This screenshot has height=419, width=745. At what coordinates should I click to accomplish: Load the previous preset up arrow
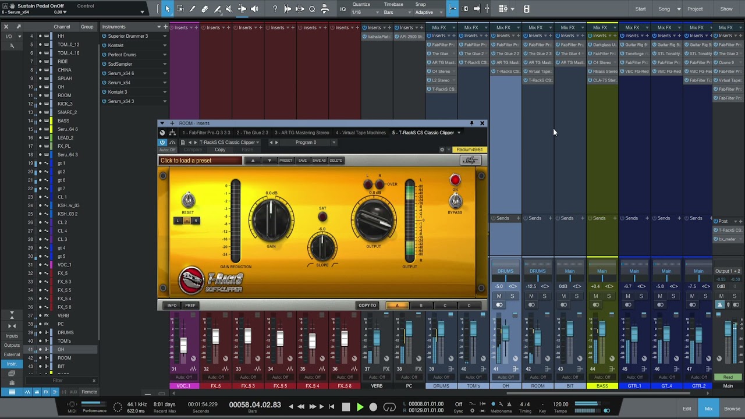(x=253, y=161)
